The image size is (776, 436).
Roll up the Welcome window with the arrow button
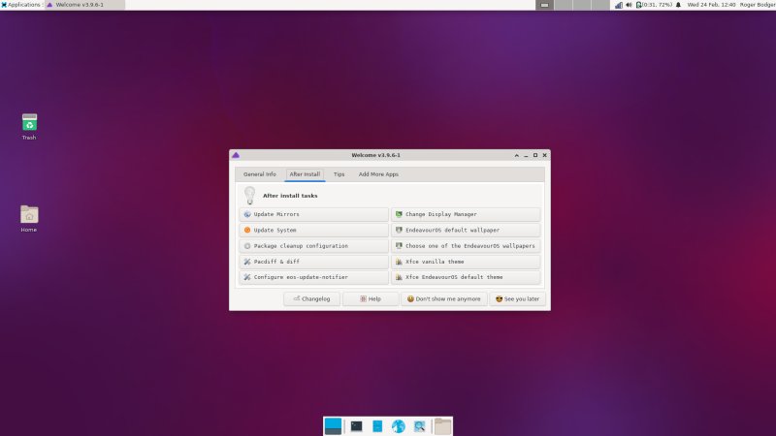517,155
